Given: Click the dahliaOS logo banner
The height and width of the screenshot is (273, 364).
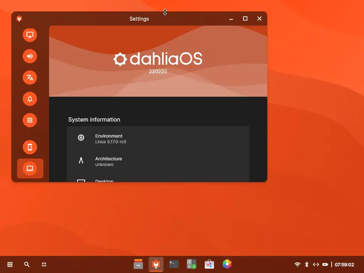Looking at the screenshot, I should 158,59.
